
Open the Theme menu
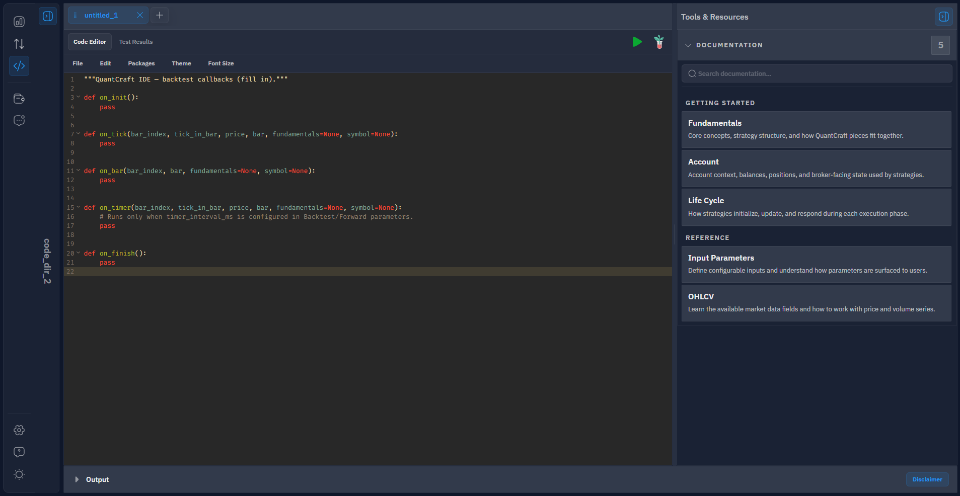coord(181,63)
